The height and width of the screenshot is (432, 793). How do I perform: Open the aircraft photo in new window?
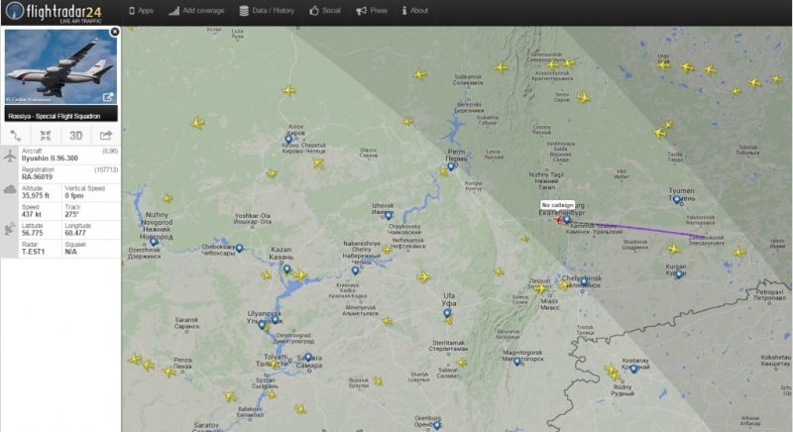tap(108, 97)
